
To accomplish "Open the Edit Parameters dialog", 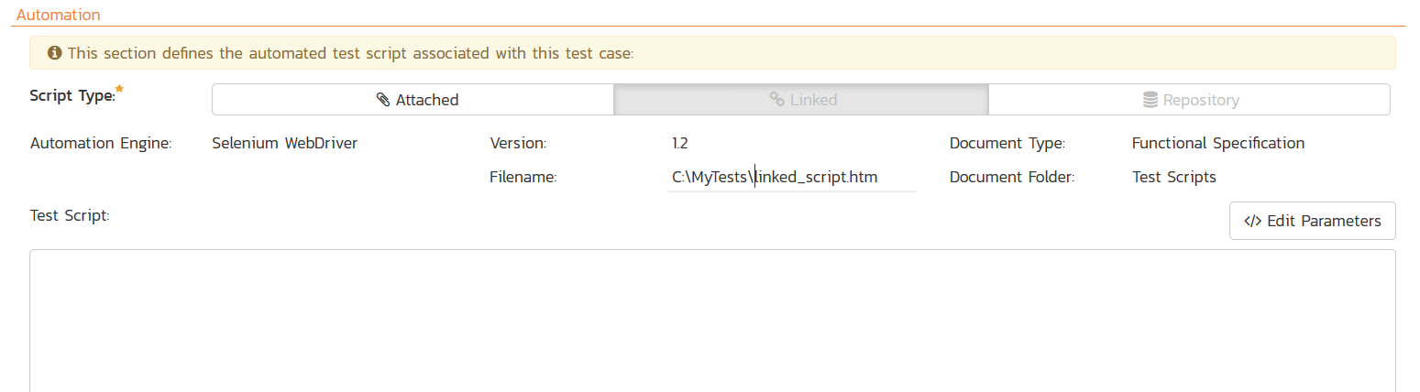I will [x=1312, y=221].
